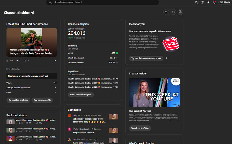232x144 pixels.
Task: Open published video Marathi Comments Reading pt 830
Action: [x=36, y=120]
